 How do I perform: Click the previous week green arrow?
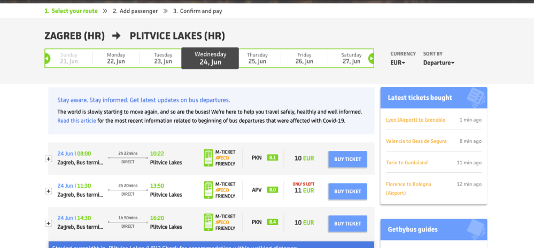(47, 58)
